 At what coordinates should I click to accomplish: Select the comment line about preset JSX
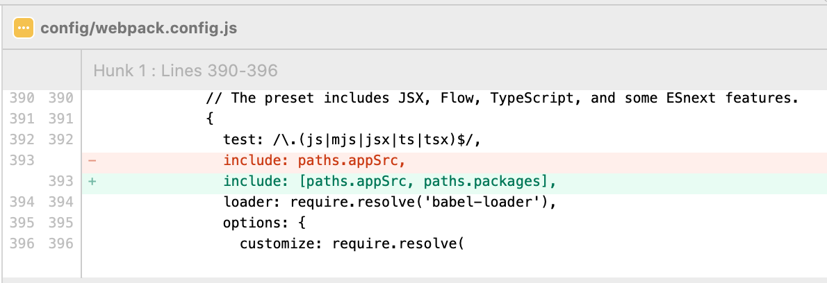click(502, 98)
